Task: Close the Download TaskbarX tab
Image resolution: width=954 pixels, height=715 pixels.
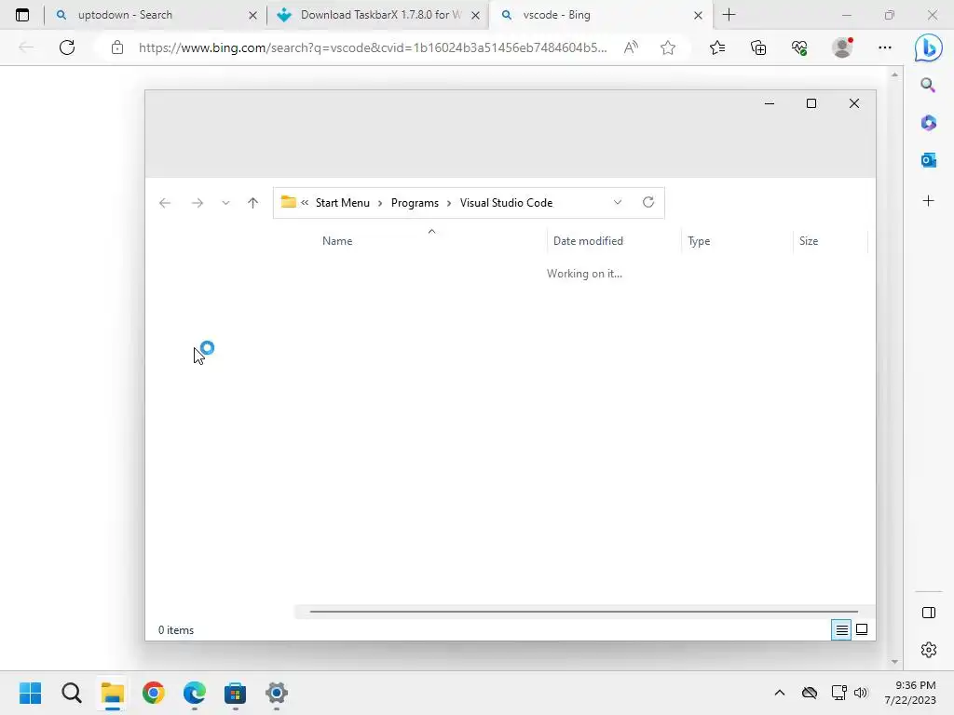Action: tap(476, 15)
